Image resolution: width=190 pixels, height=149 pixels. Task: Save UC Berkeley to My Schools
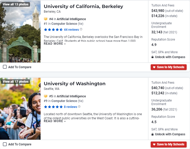(169, 67)
